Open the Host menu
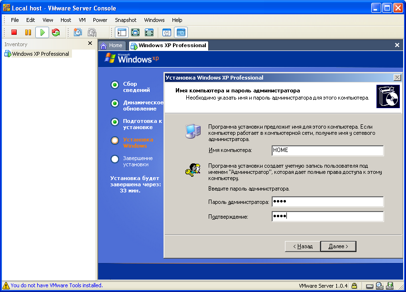The image size is (406, 292). [66, 20]
